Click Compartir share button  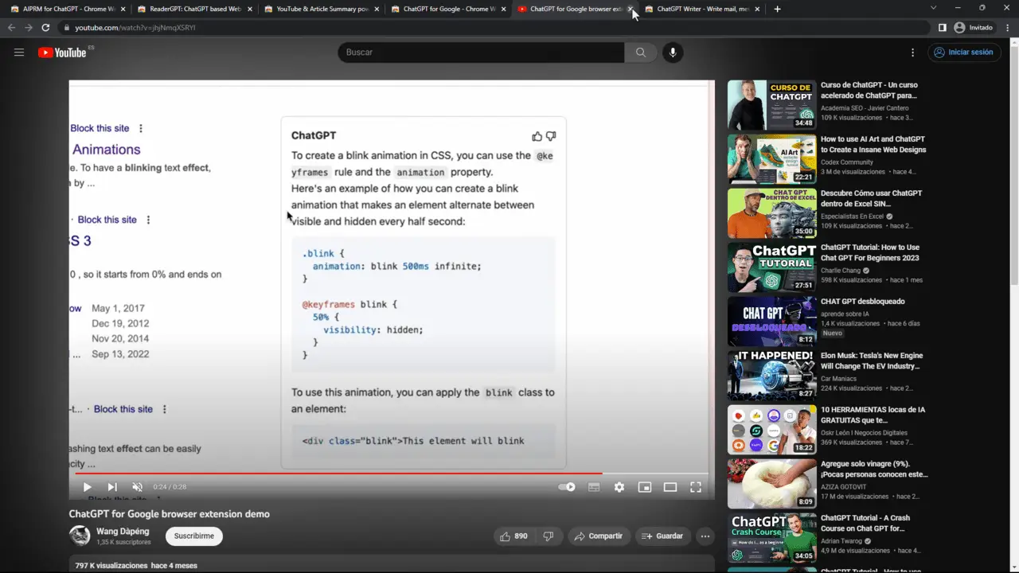point(599,536)
